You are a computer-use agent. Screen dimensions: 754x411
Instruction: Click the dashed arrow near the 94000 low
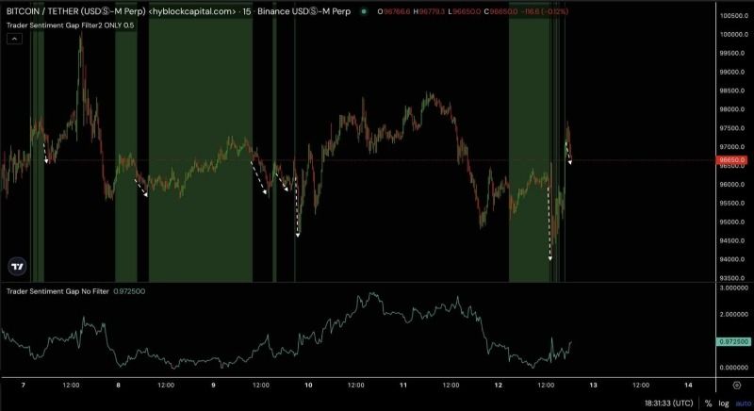[549, 223]
